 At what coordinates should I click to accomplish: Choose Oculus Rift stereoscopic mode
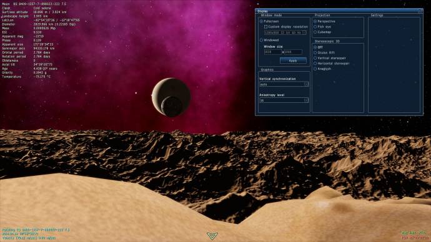[x=315, y=52]
